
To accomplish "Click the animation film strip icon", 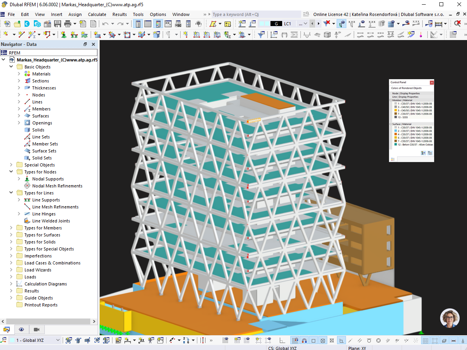I will click(x=294, y=34).
